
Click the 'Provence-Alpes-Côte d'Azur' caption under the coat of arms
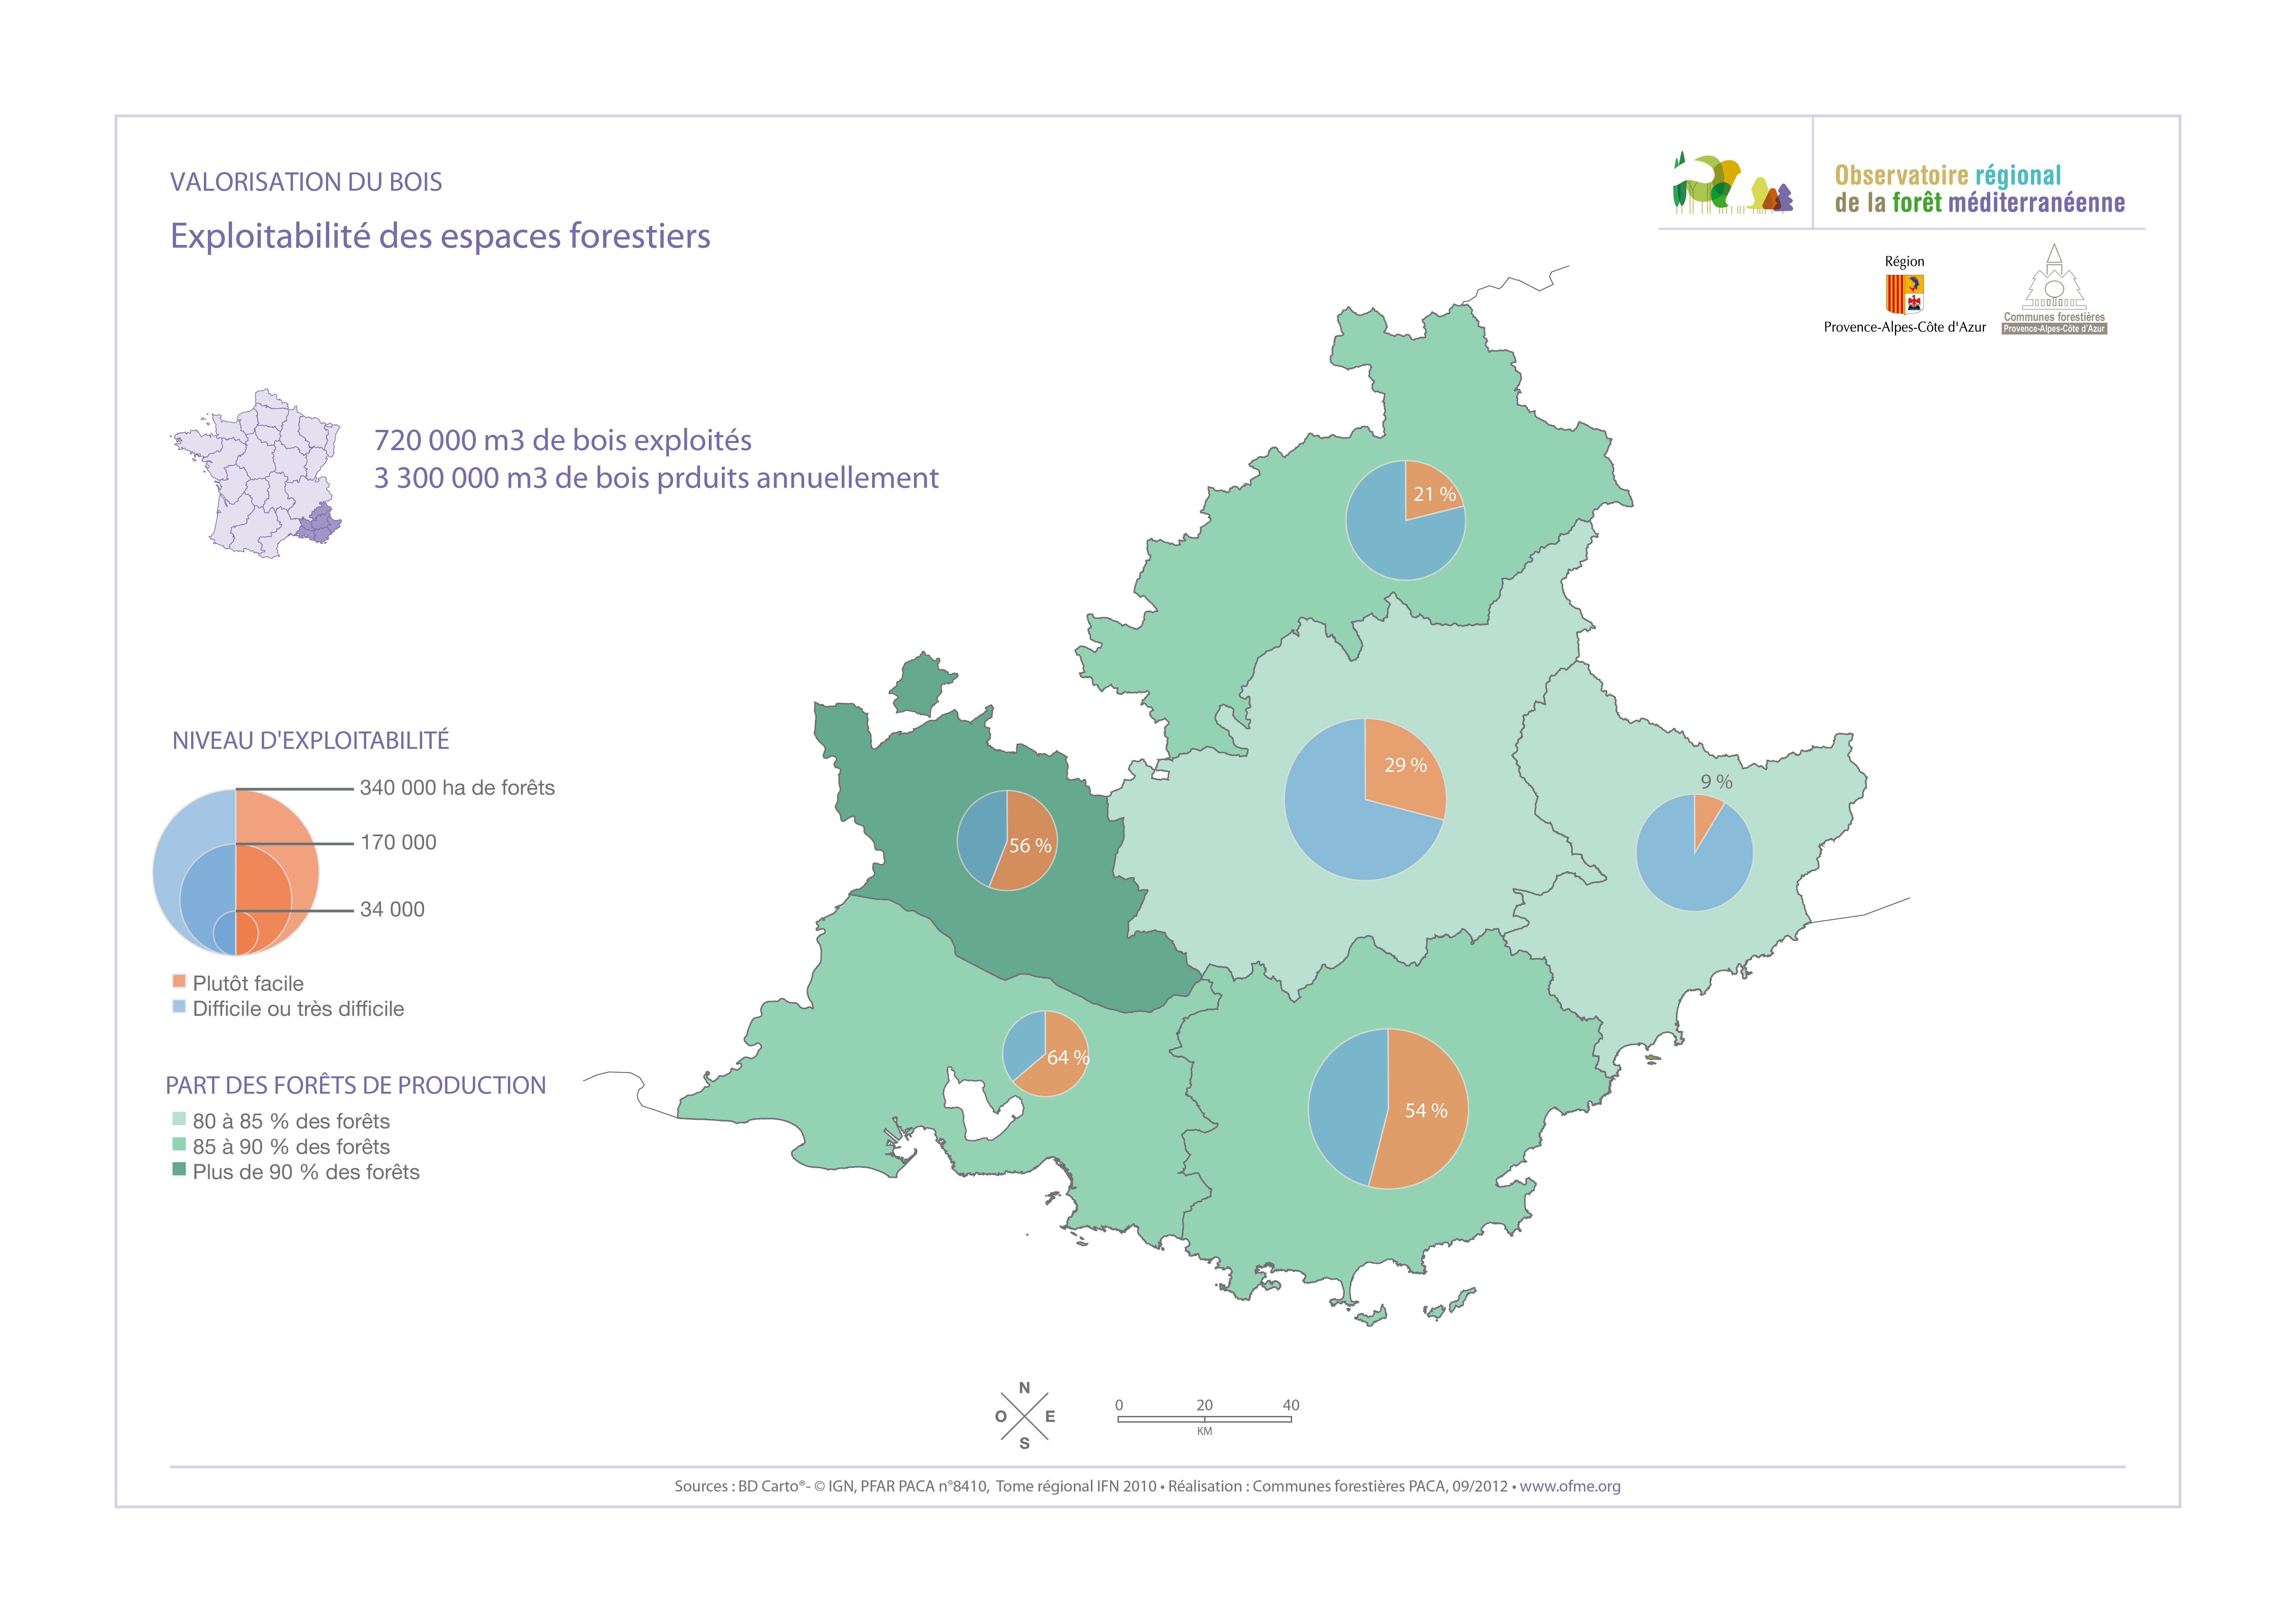click(x=1905, y=327)
